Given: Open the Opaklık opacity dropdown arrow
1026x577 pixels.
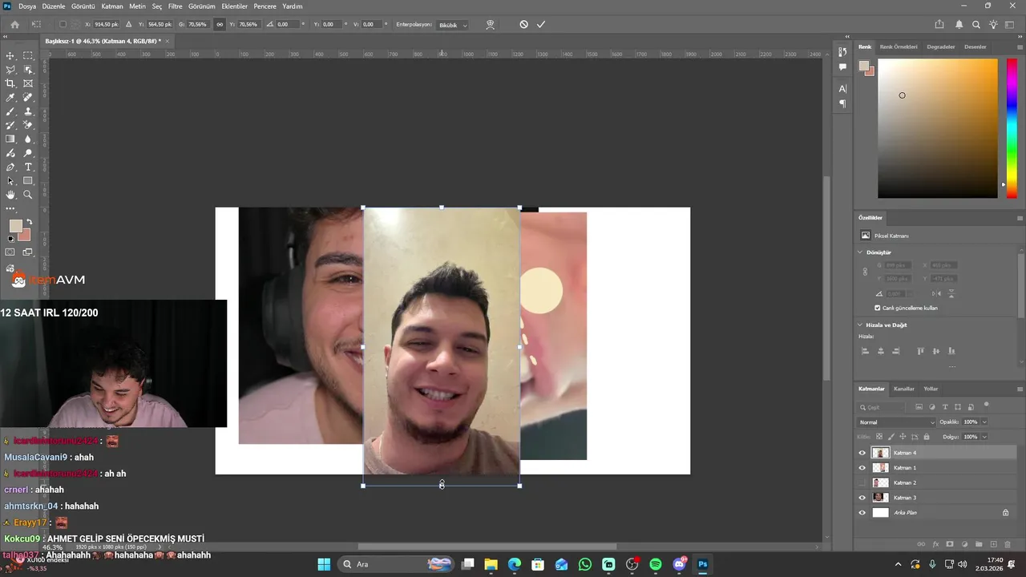Looking at the screenshot, I should (x=984, y=422).
